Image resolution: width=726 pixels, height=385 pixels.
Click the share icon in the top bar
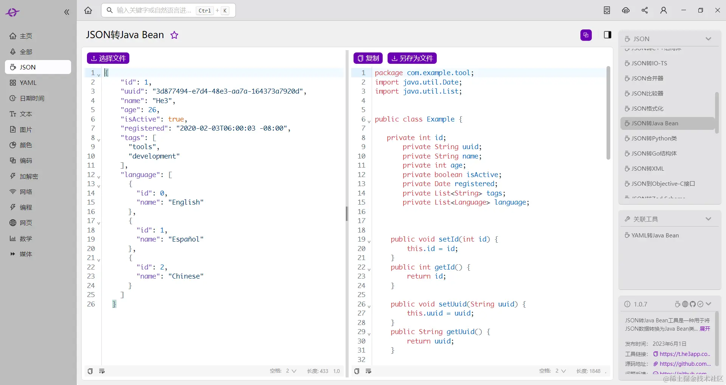[x=645, y=10]
